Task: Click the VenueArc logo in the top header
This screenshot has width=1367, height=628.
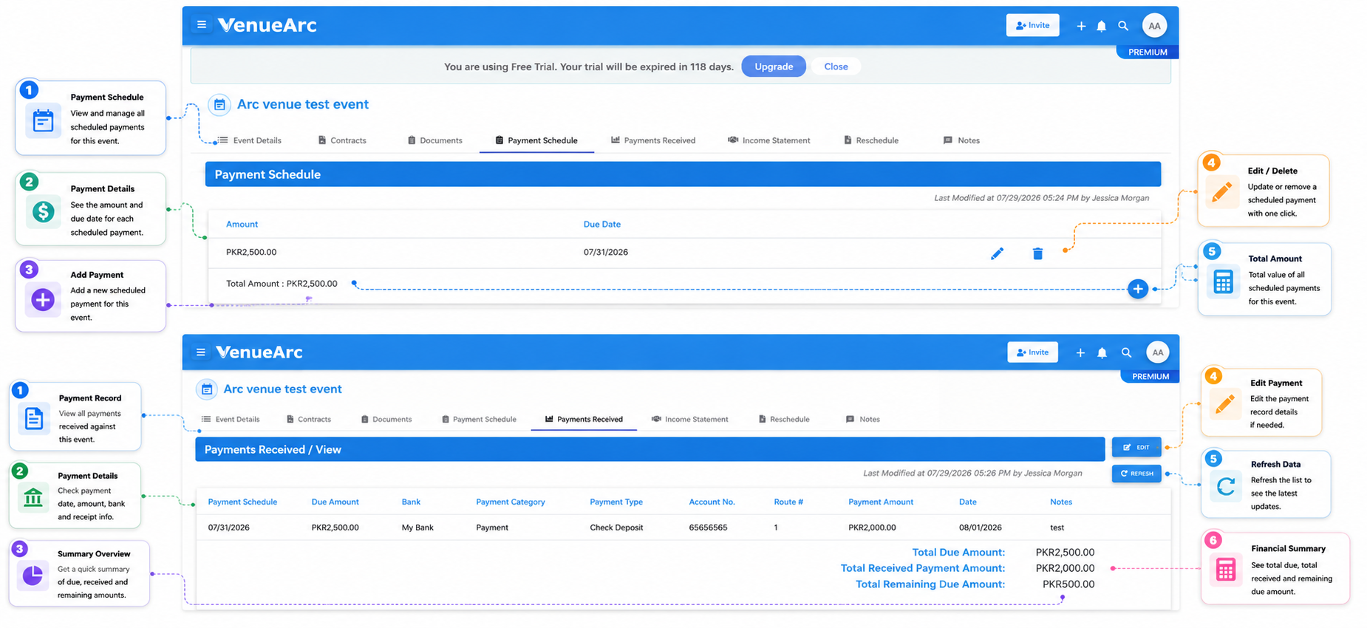Action: [267, 25]
